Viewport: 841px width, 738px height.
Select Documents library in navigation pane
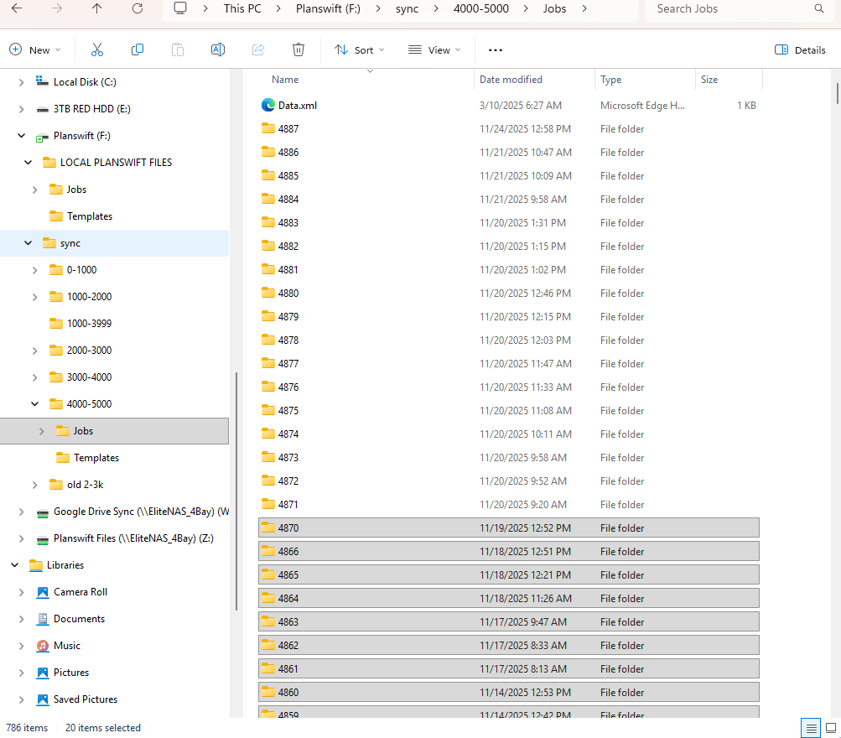[79, 619]
